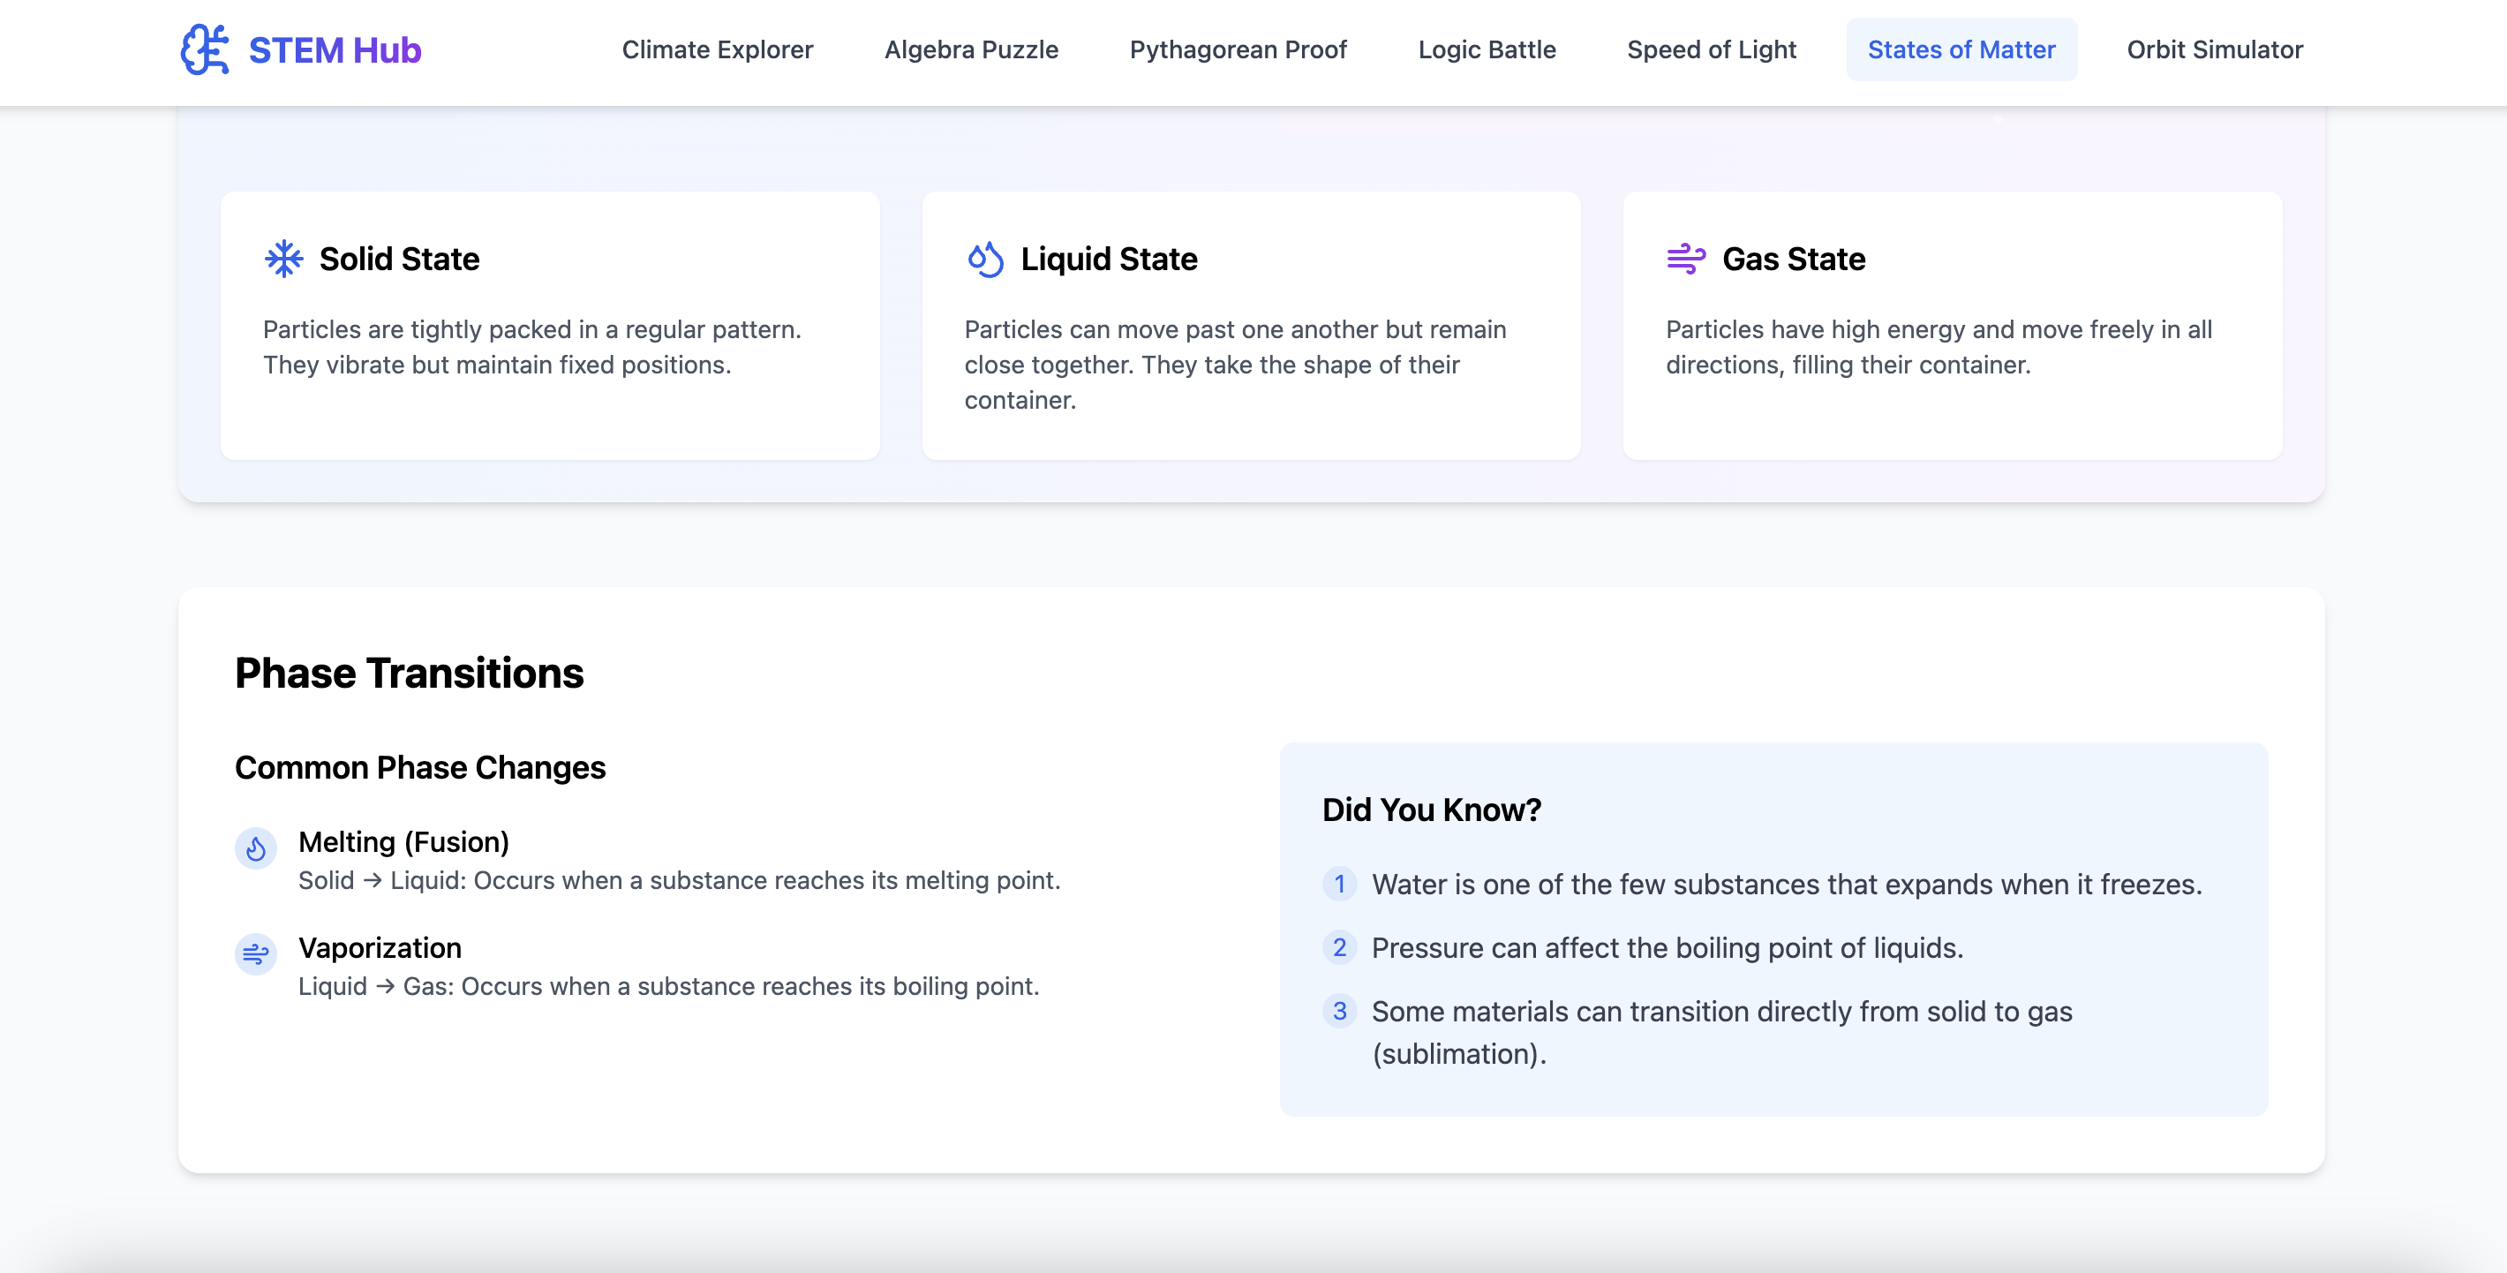Click the droplets icon beside Liquid State
Screen dimensions: 2507x1273
pyautogui.click(x=985, y=259)
